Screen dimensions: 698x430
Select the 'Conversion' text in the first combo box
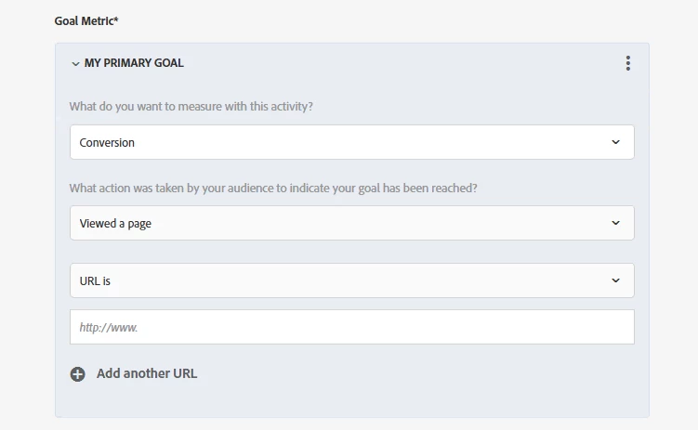107,143
